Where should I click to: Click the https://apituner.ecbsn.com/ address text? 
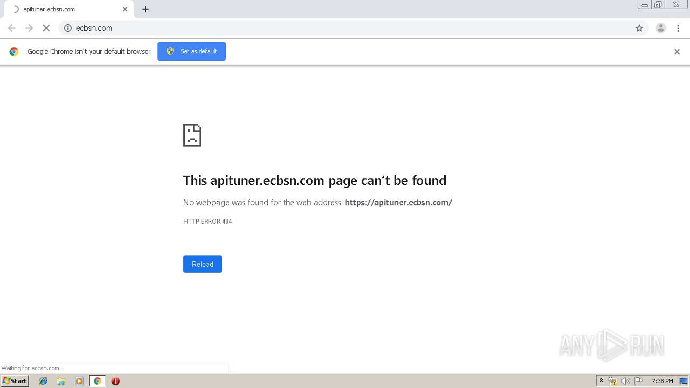(x=398, y=203)
